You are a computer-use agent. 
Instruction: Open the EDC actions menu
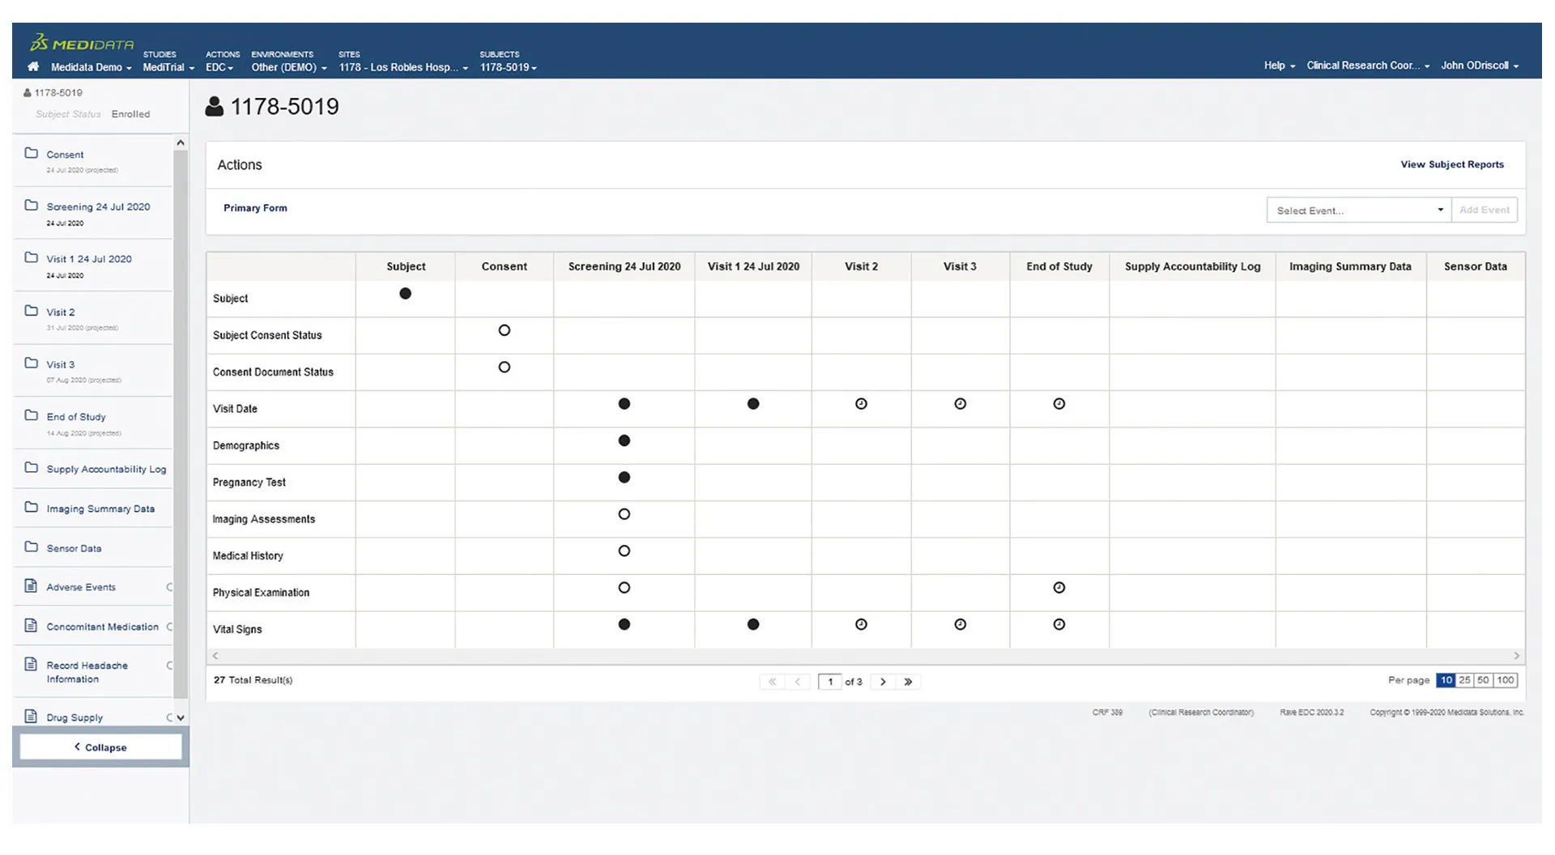point(219,67)
